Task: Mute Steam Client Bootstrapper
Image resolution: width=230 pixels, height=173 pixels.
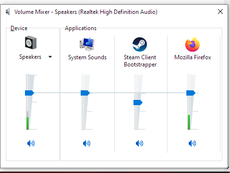Action: click(139, 143)
